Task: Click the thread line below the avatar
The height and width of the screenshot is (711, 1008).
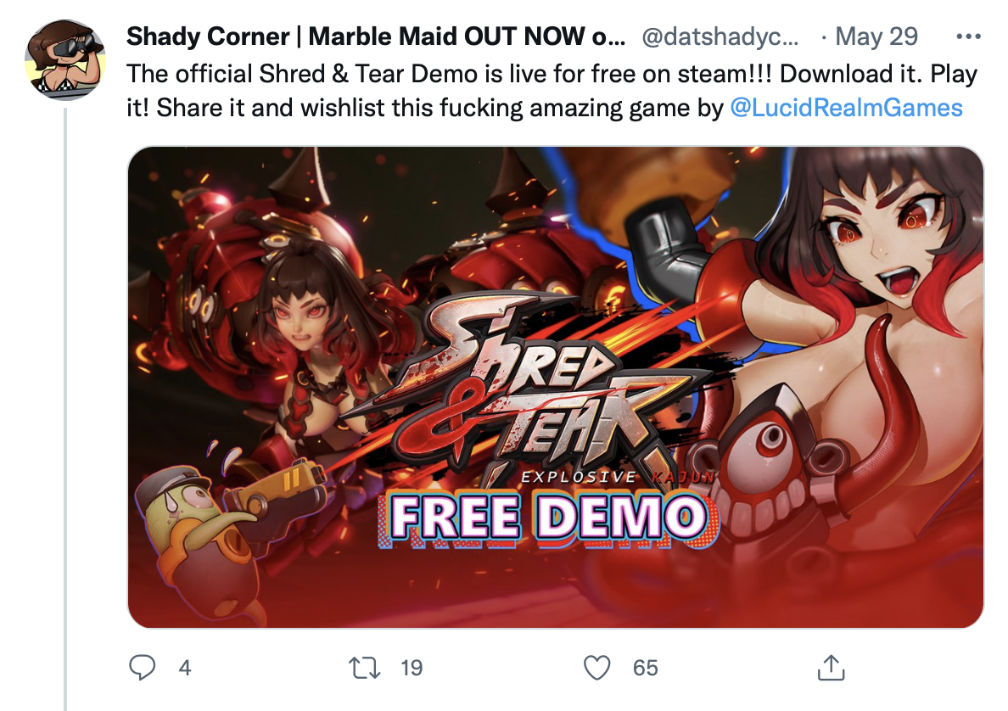Action: click(x=65, y=409)
